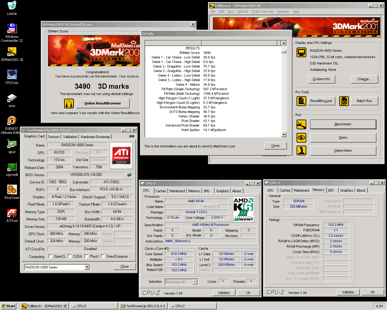Viewport: 387px width, 310px height.
Task: Click the Online ResultBrowser icon in score dialog
Action: click(69, 103)
